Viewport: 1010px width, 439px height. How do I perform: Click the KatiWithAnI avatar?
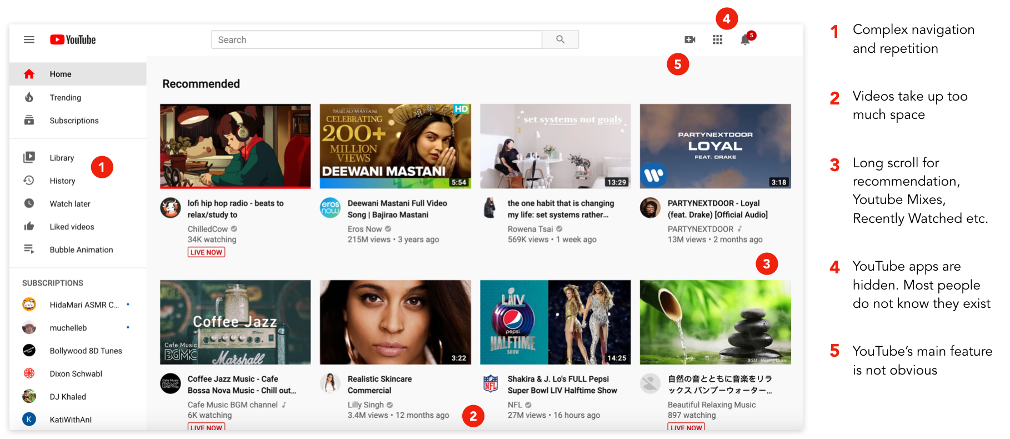pos(29,420)
